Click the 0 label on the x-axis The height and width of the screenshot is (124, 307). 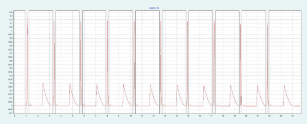[14, 116]
